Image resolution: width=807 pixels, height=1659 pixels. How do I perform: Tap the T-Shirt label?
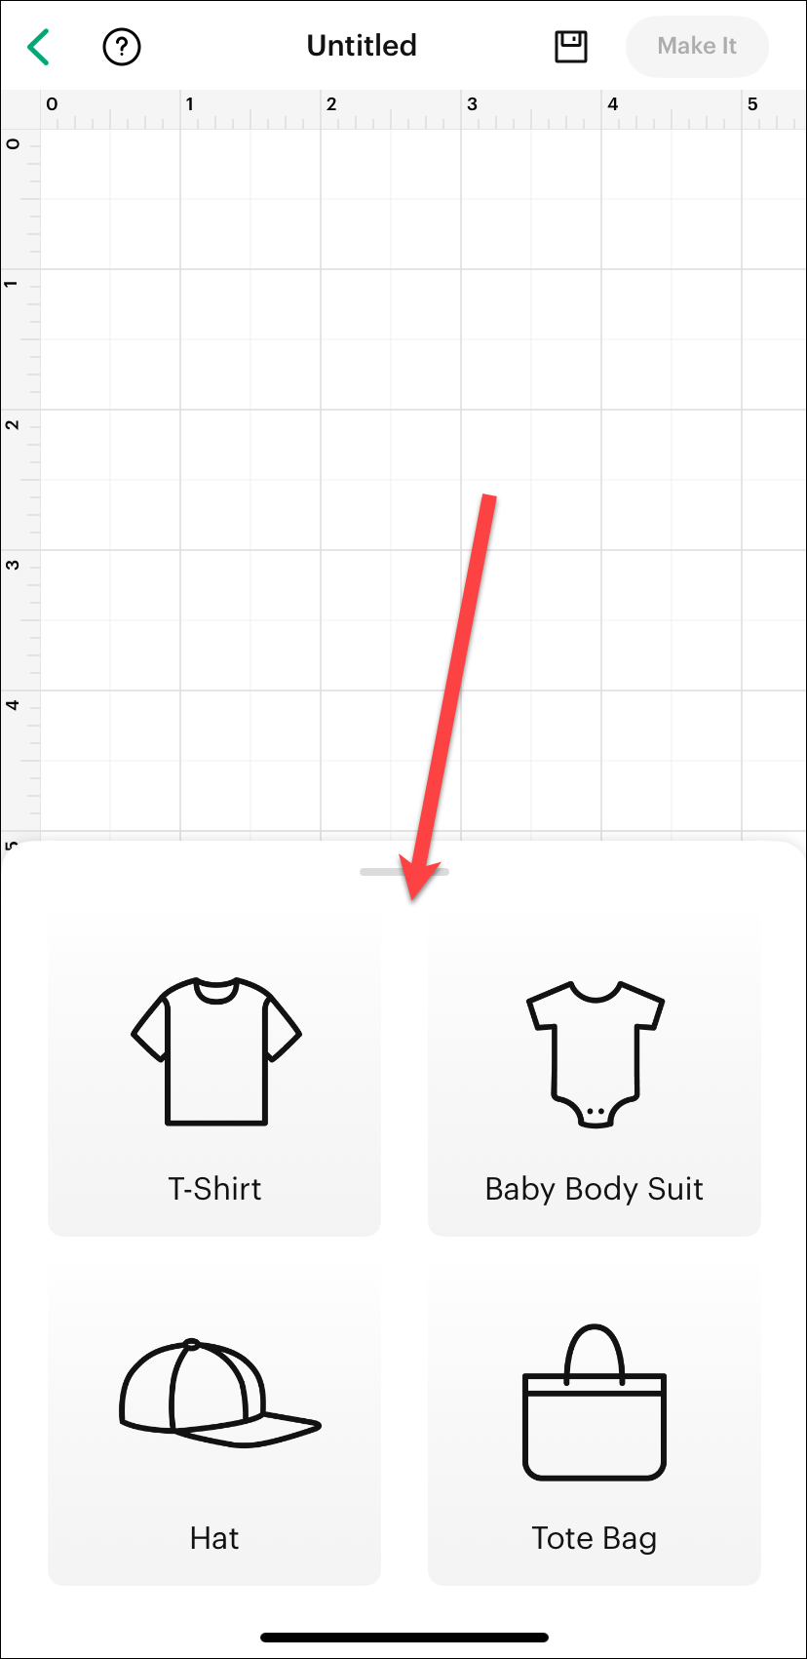pyautogui.click(x=214, y=1189)
